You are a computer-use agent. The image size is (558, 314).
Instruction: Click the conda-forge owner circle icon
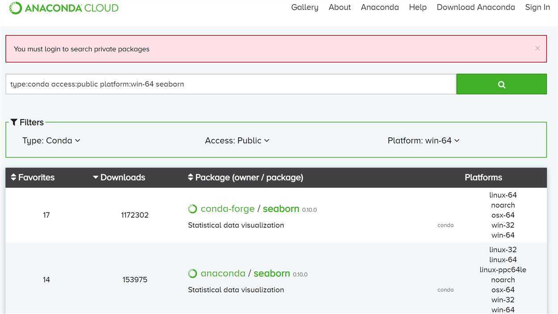click(193, 209)
